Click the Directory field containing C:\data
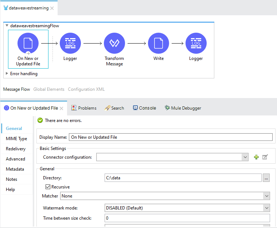This screenshot has height=228, width=277. 183,178
